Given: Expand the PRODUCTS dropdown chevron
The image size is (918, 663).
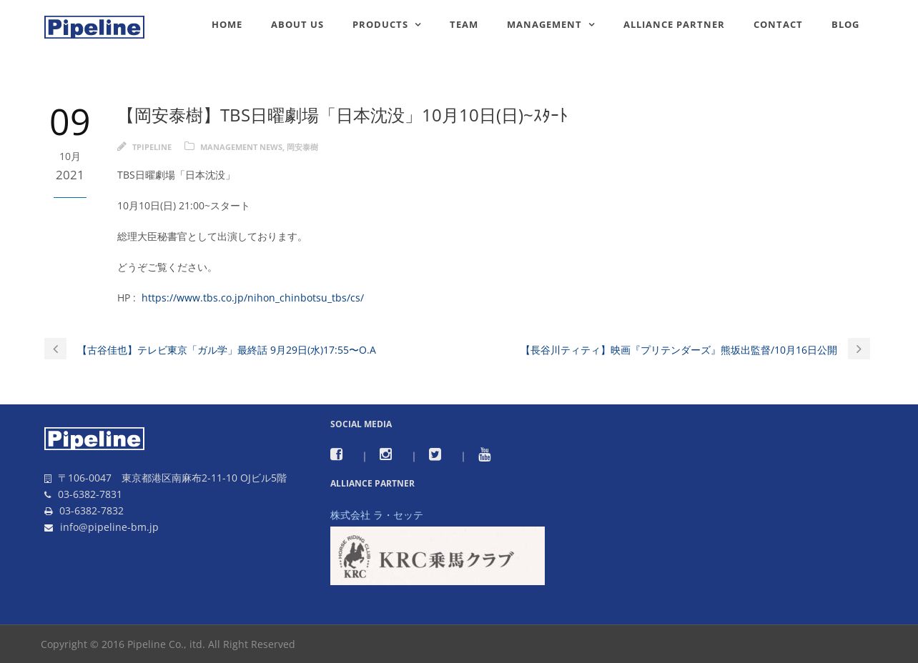Looking at the screenshot, I should (418, 25).
